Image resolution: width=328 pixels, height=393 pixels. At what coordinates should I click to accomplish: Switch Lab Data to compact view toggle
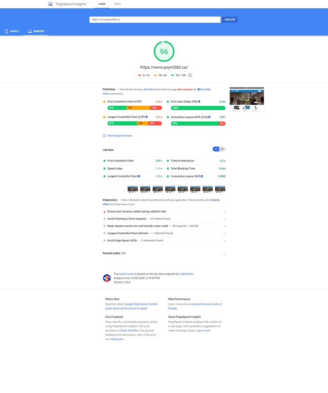[216, 149]
